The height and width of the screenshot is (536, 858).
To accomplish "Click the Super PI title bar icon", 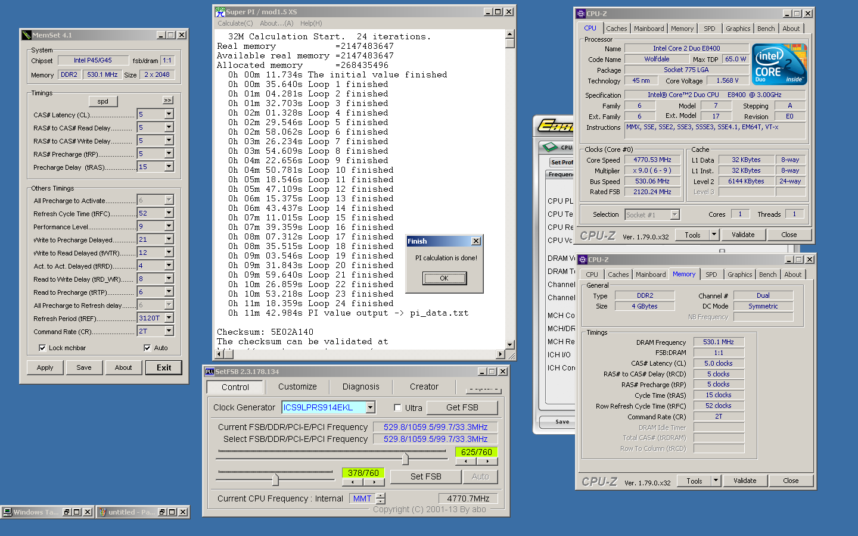I will click(x=220, y=11).
